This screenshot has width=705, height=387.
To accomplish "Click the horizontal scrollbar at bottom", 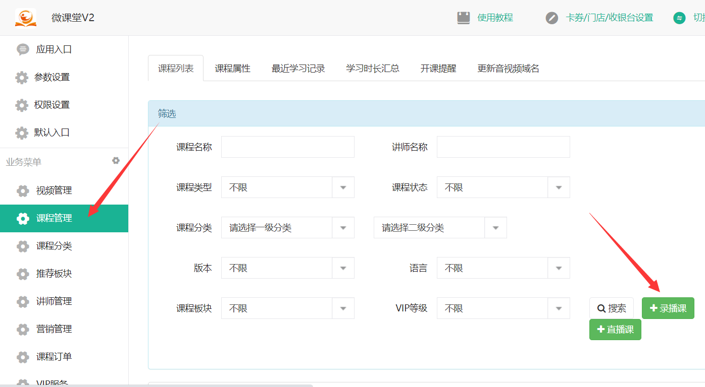I will [157, 385].
